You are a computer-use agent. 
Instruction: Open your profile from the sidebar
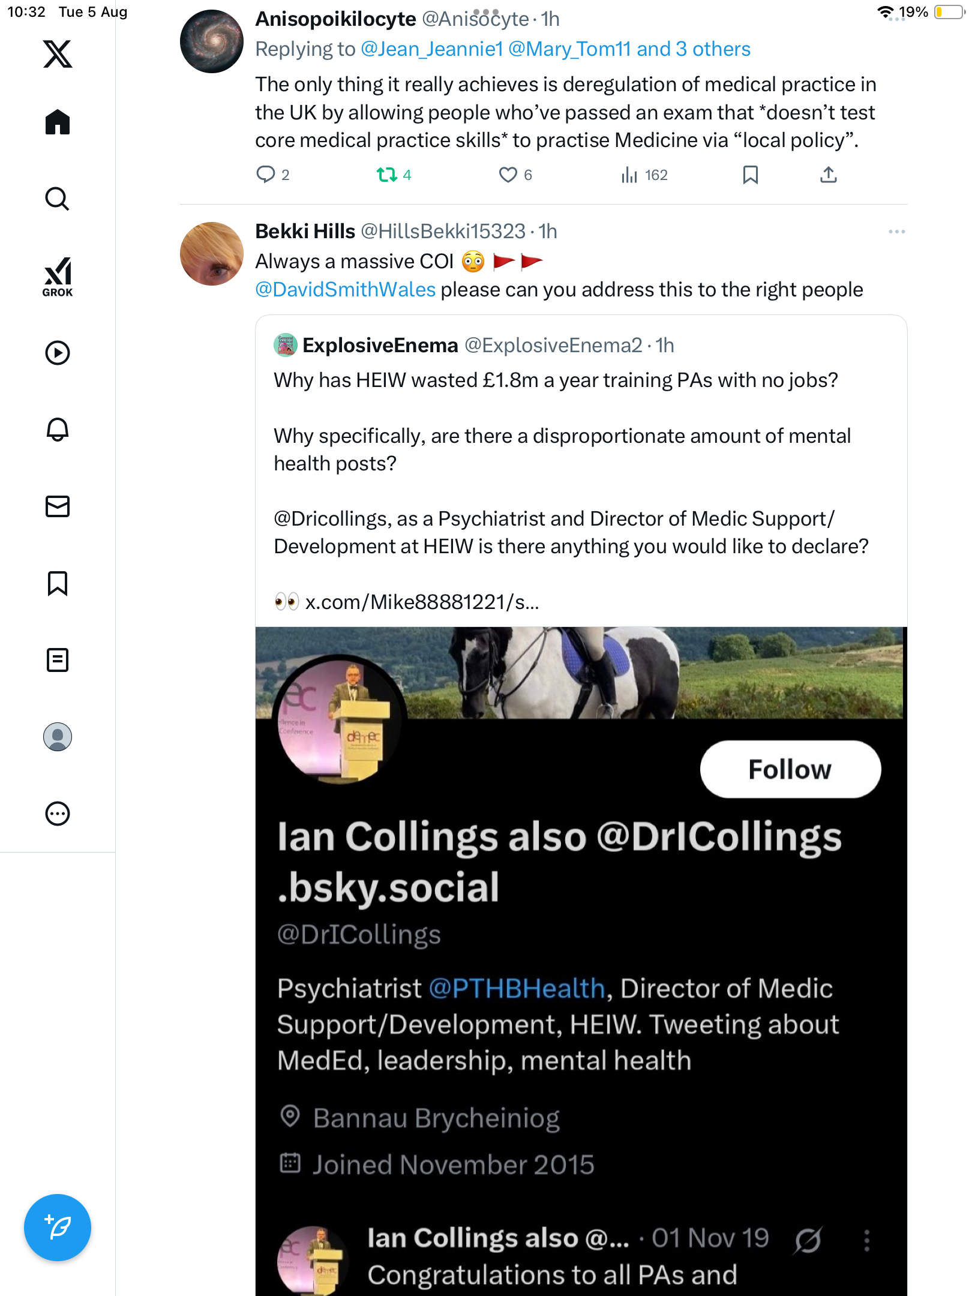tap(58, 737)
